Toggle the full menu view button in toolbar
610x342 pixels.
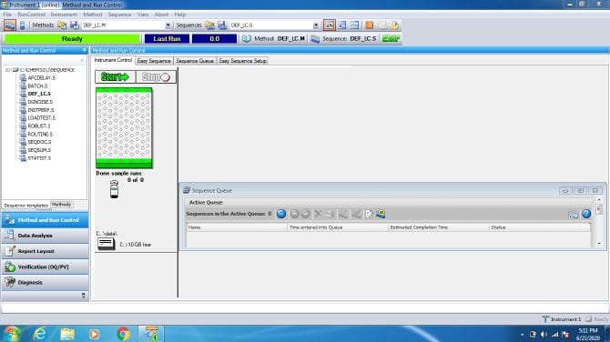(x=10, y=25)
